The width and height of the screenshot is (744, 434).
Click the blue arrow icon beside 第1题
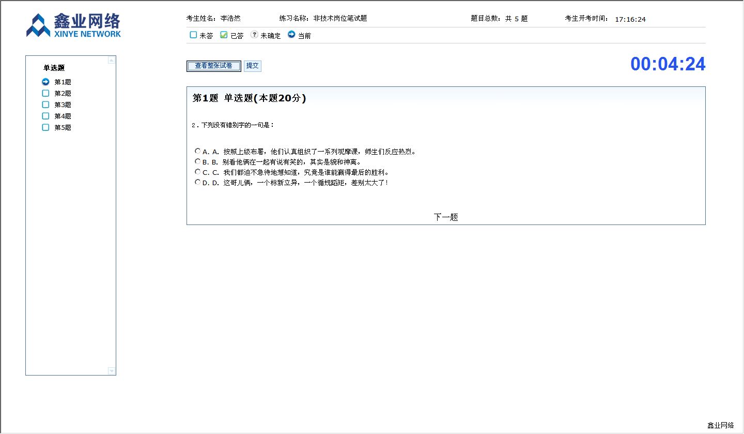[x=45, y=82]
